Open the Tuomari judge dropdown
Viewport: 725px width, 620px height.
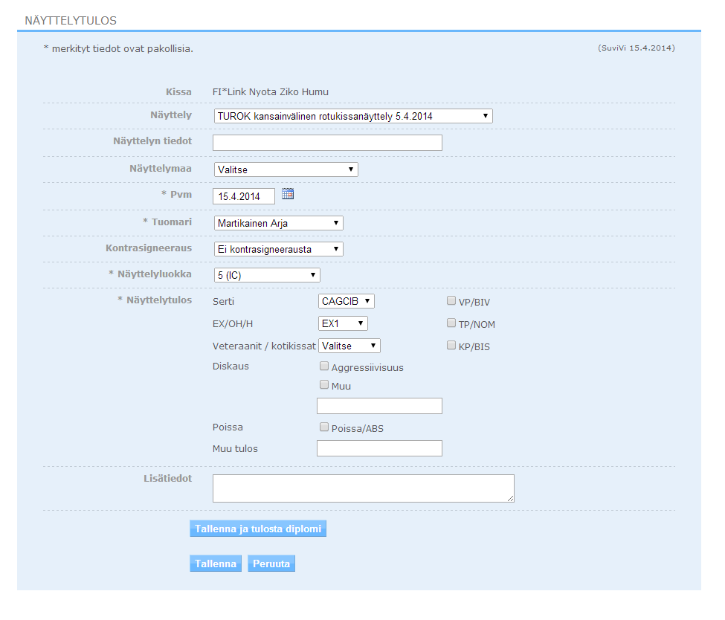(278, 223)
